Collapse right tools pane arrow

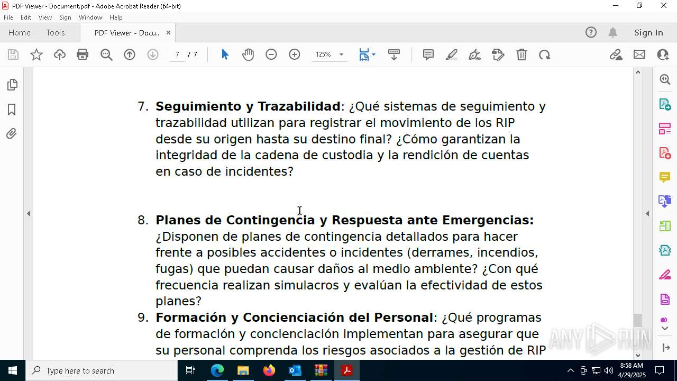pyautogui.click(x=647, y=213)
